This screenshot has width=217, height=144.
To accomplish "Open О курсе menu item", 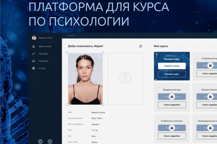I will point(42,68).
